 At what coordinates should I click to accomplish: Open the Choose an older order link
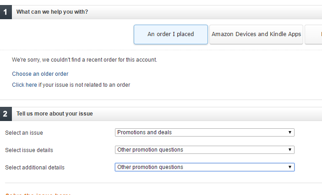click(x=40, y=74)
